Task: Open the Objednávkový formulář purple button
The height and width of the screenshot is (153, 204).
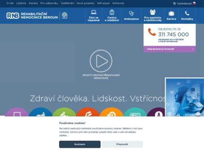Action: tap(170, 49)
